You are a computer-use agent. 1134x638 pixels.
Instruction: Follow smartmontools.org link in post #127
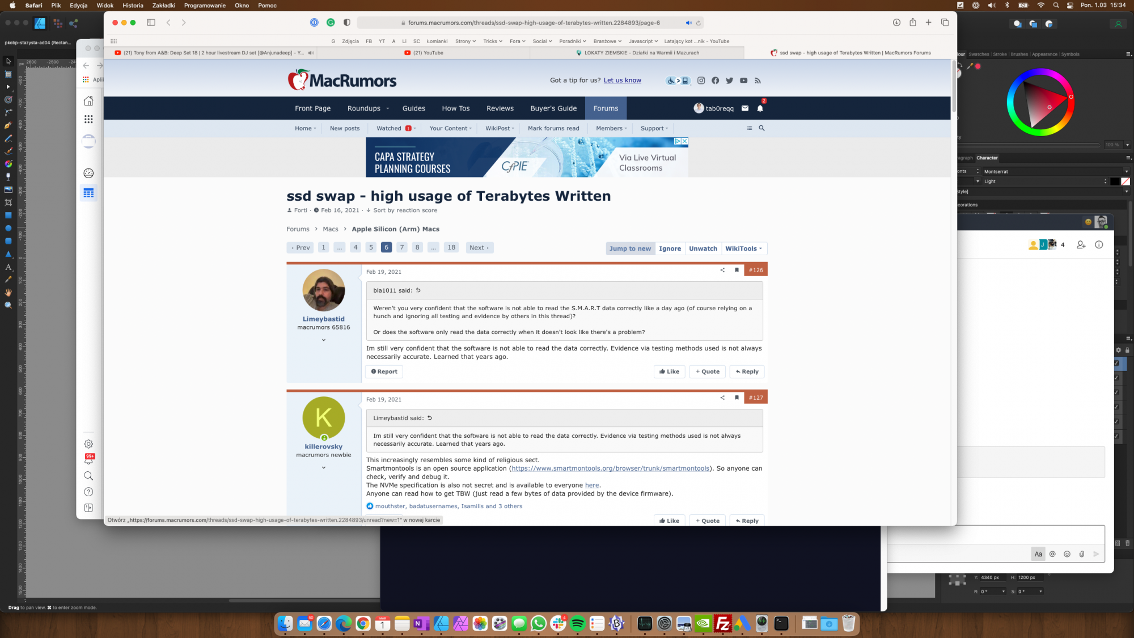[610, 468]
